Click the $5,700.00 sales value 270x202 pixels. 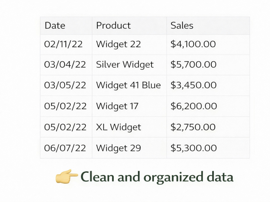[193, 64]
